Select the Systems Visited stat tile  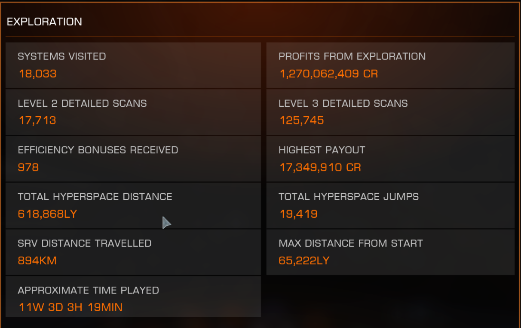point(133,65)
